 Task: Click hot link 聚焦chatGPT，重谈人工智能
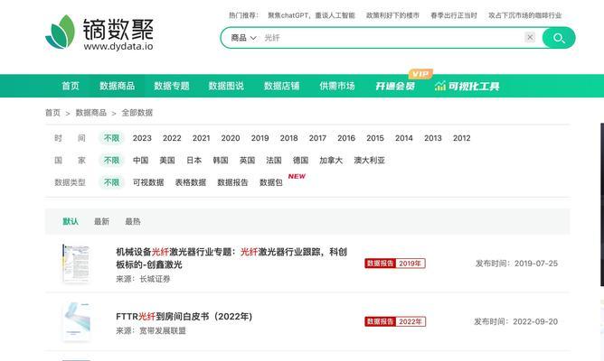(x=311, y=15)
